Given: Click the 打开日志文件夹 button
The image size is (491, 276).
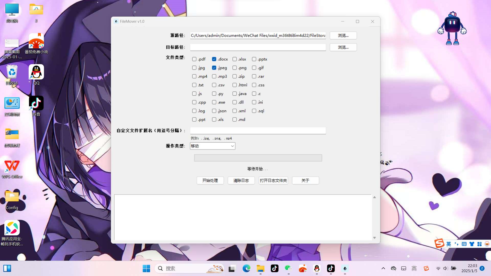Looking at the screenshot, I should (x=273, y=180).
